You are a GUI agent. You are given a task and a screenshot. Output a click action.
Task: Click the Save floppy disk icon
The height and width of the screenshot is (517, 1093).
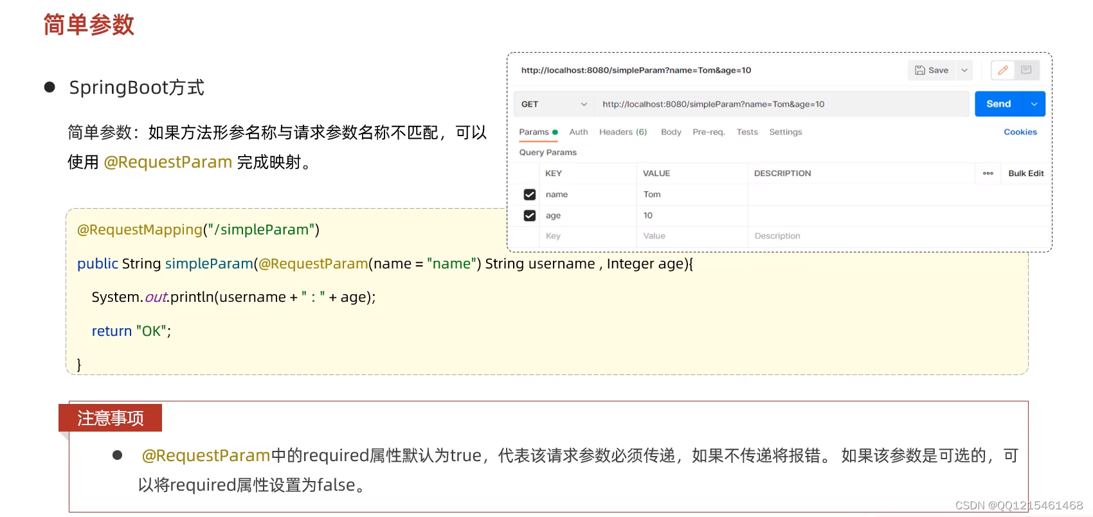tap(919, 70)
